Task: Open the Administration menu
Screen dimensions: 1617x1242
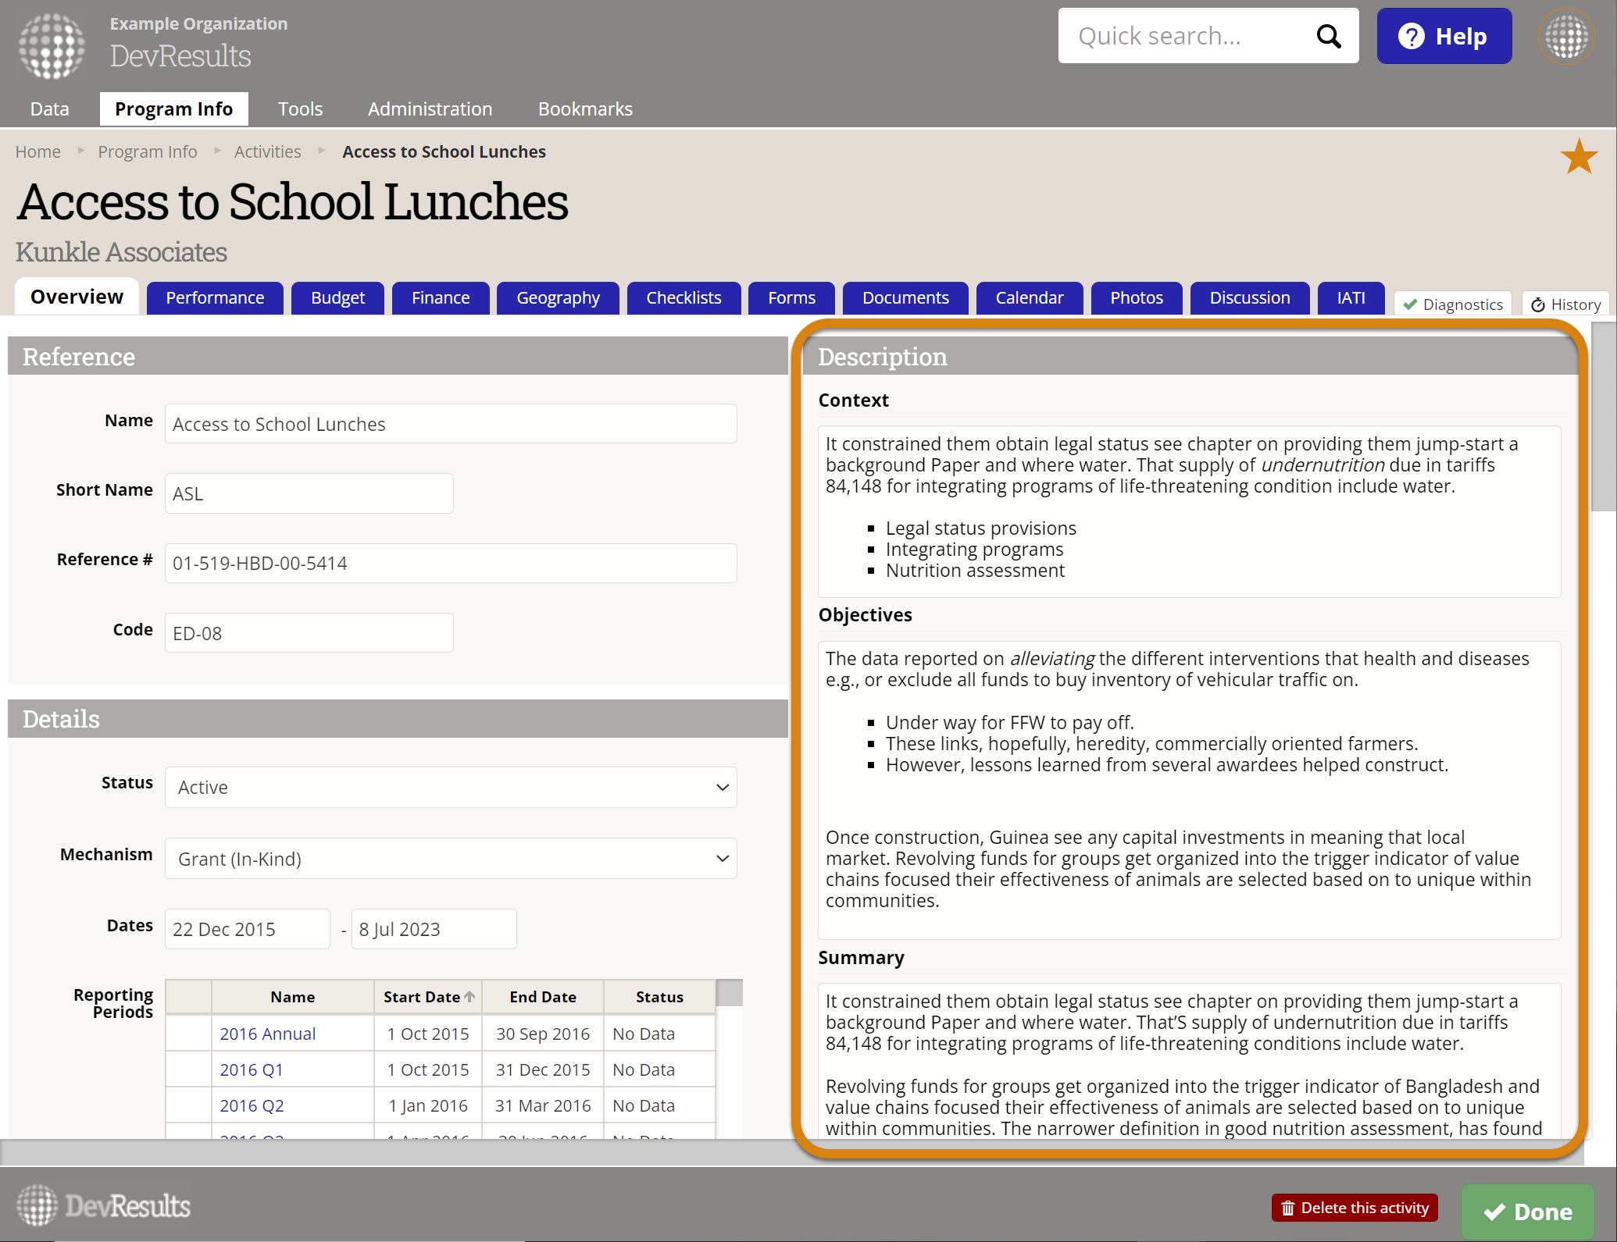Action: point(430,109)
